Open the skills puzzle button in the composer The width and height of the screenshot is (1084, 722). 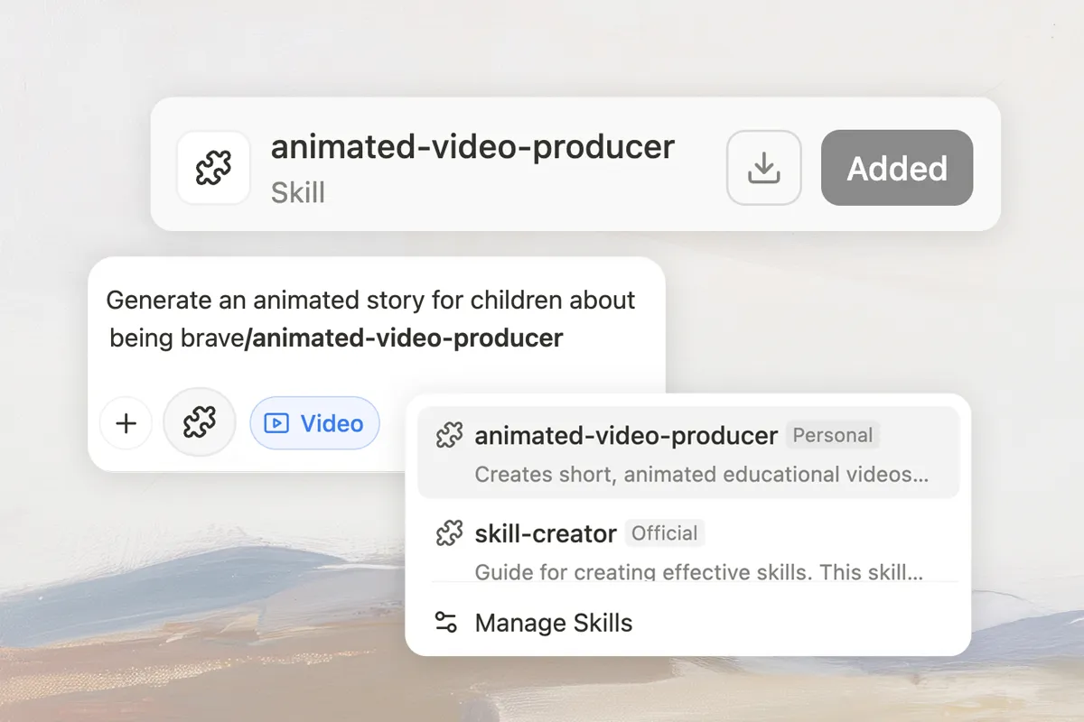click(200, 422)
